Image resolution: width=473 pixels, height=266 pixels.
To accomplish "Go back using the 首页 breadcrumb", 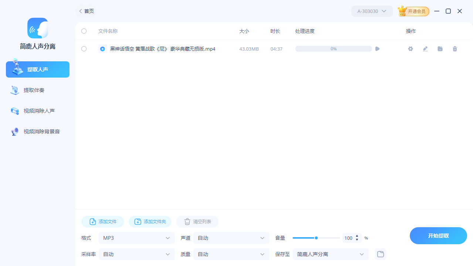I will click(86, 11).
